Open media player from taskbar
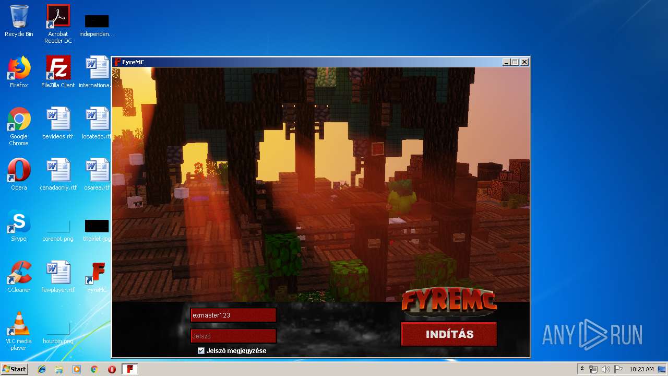Viewport: 668px width, 376px height. coord(77,369)
